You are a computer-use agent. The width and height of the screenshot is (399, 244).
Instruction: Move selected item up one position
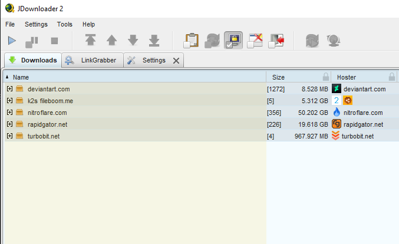pyautogui.click(x=112, y=40)
